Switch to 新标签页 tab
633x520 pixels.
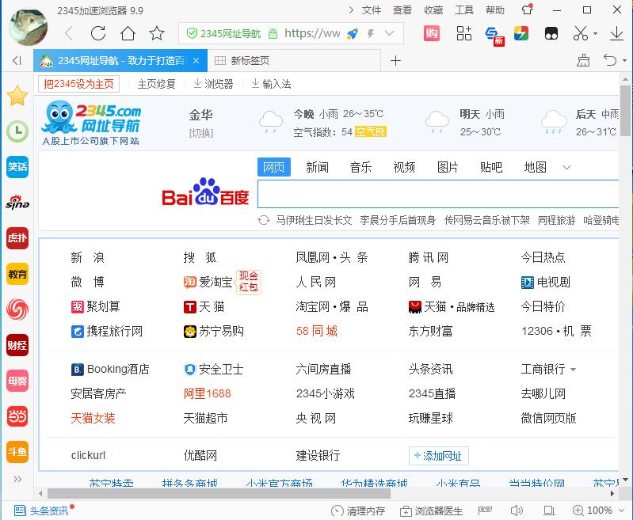pos(294,60)
